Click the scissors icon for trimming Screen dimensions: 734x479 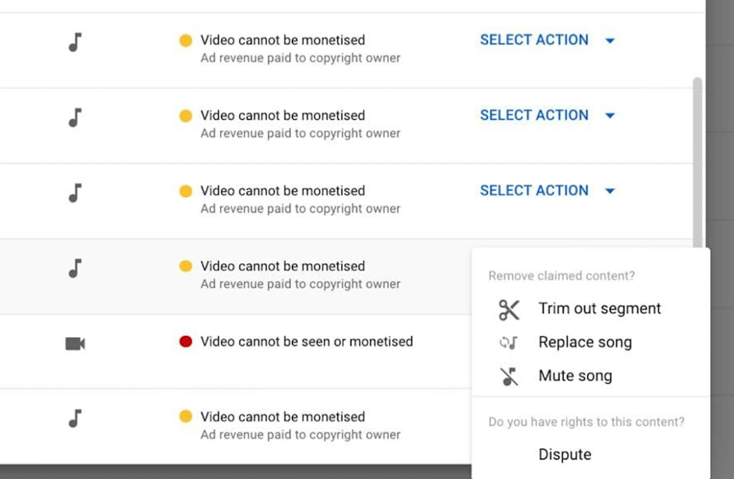tap(509, 310)
